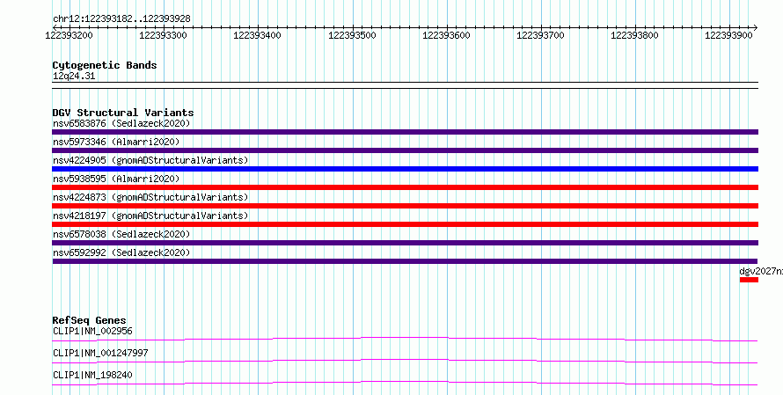Click the short red bar under dgv2027n
Image resolution: width=783 pixels, height=395 pixels.
[x=749, y=280]
